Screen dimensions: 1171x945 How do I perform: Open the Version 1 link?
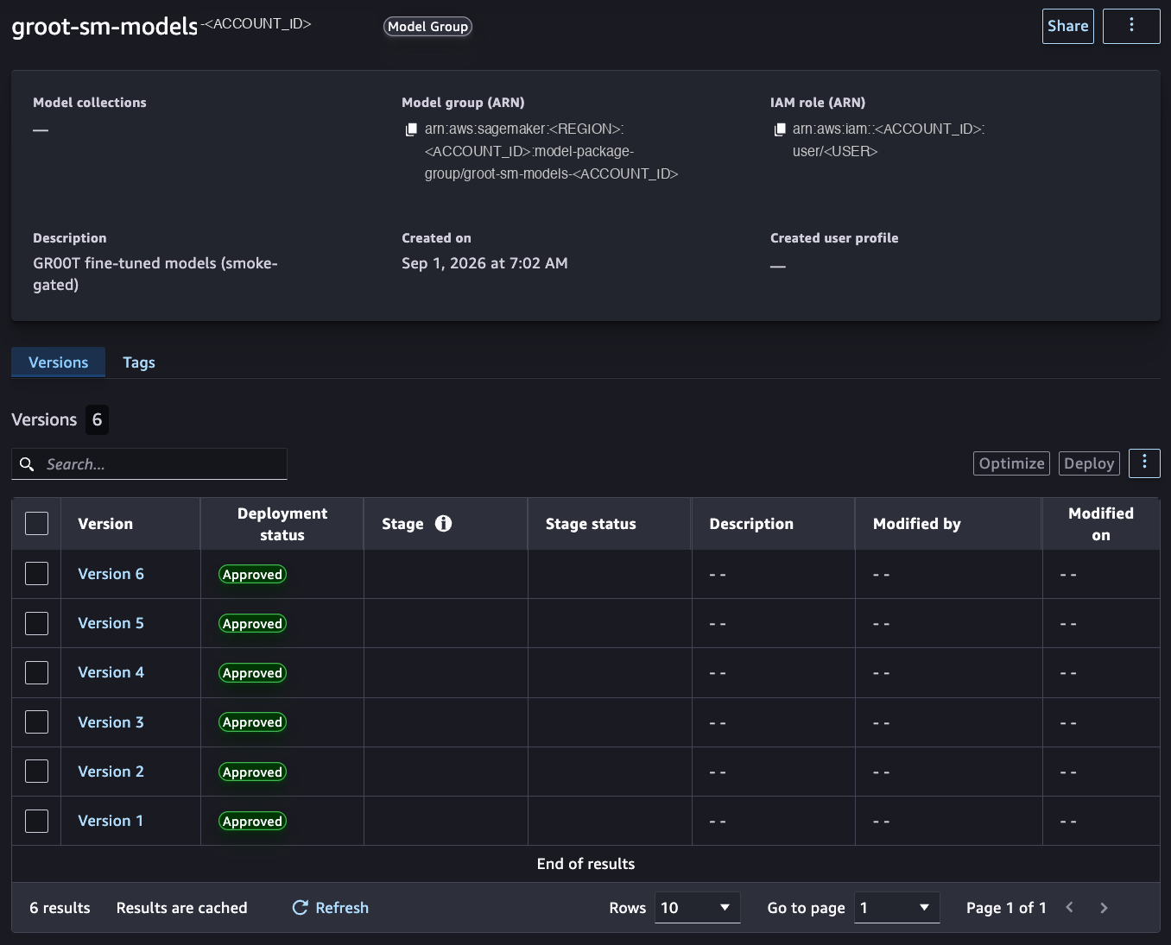click(x=111, y=821)
